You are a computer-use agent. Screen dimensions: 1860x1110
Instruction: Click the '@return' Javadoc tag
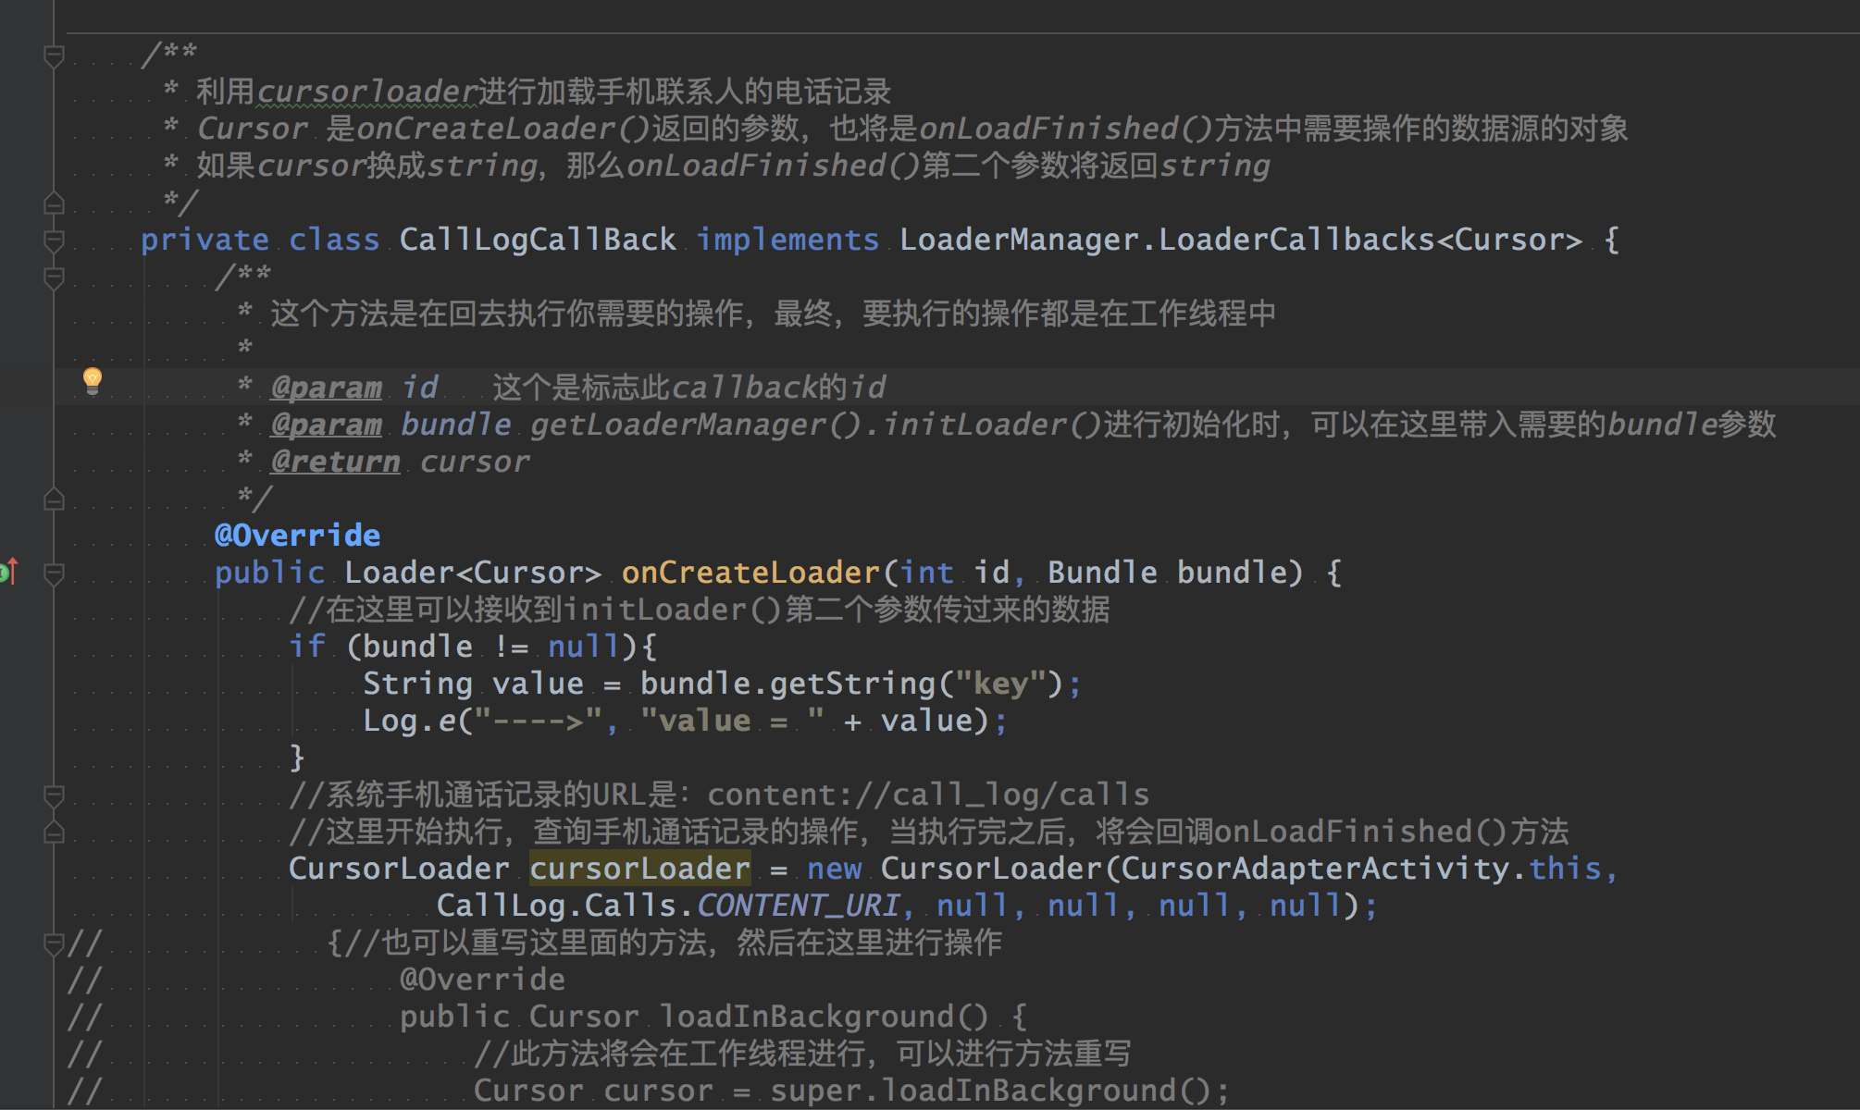(335, 462)
